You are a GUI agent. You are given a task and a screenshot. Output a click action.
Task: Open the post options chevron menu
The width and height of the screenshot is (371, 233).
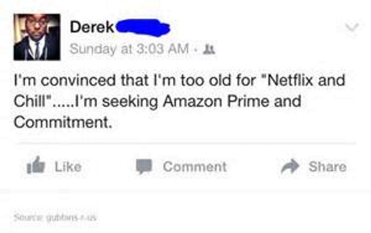(x=352, y=28)
